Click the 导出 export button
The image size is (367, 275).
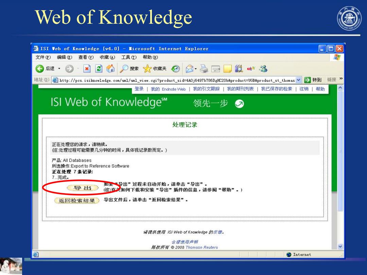83,188
